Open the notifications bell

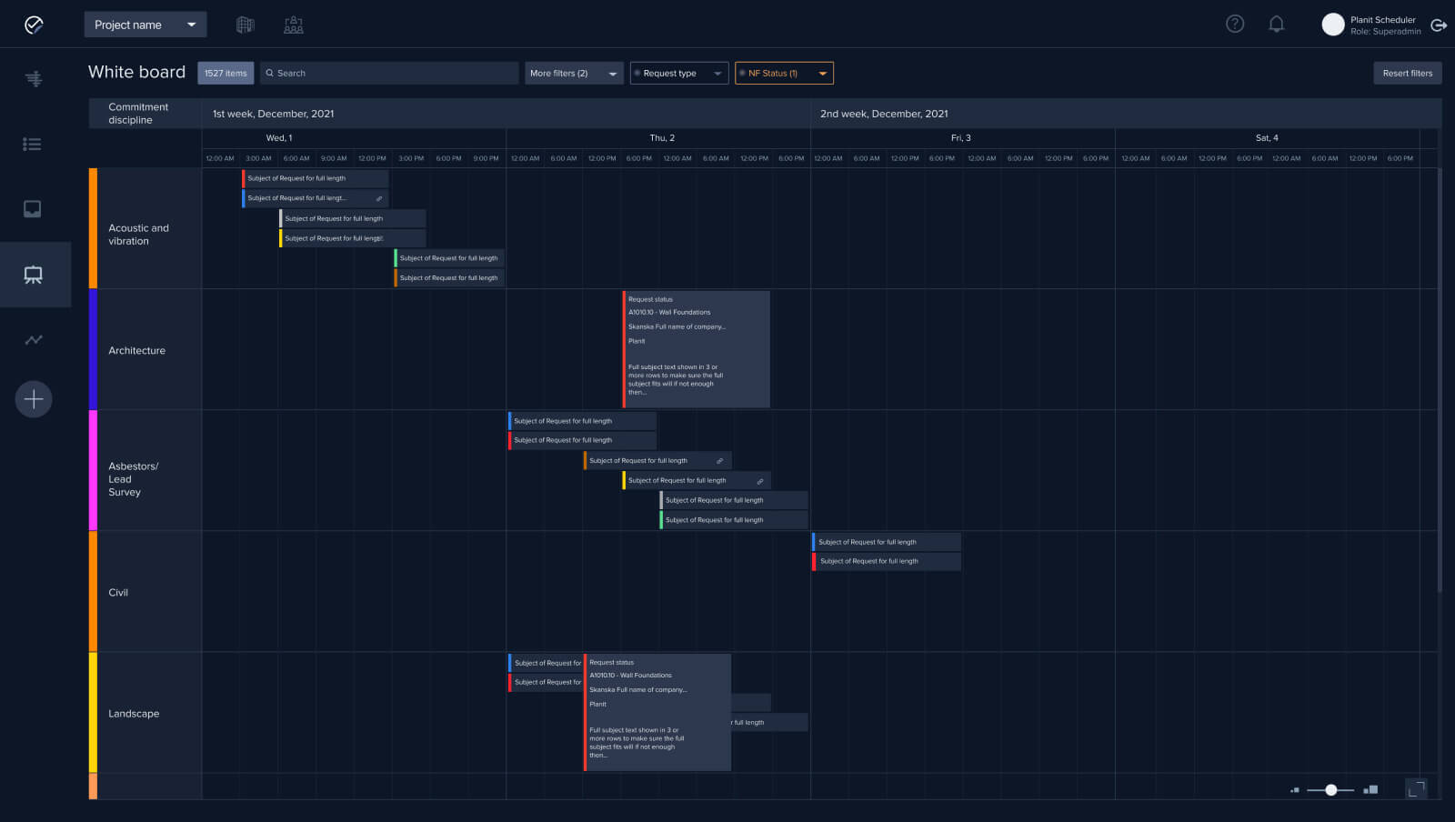point(1276,25)
